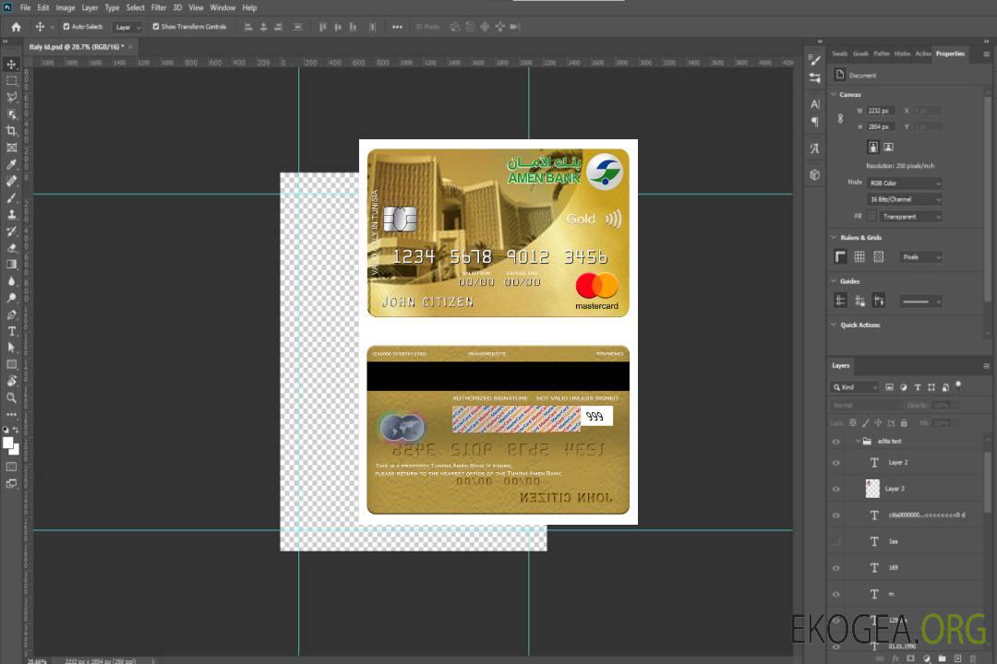This screenshot has height=664, width=997.
Task: Select the Rectangular Marquee tool
Action: pyautogui.click(x=11, y=81)
